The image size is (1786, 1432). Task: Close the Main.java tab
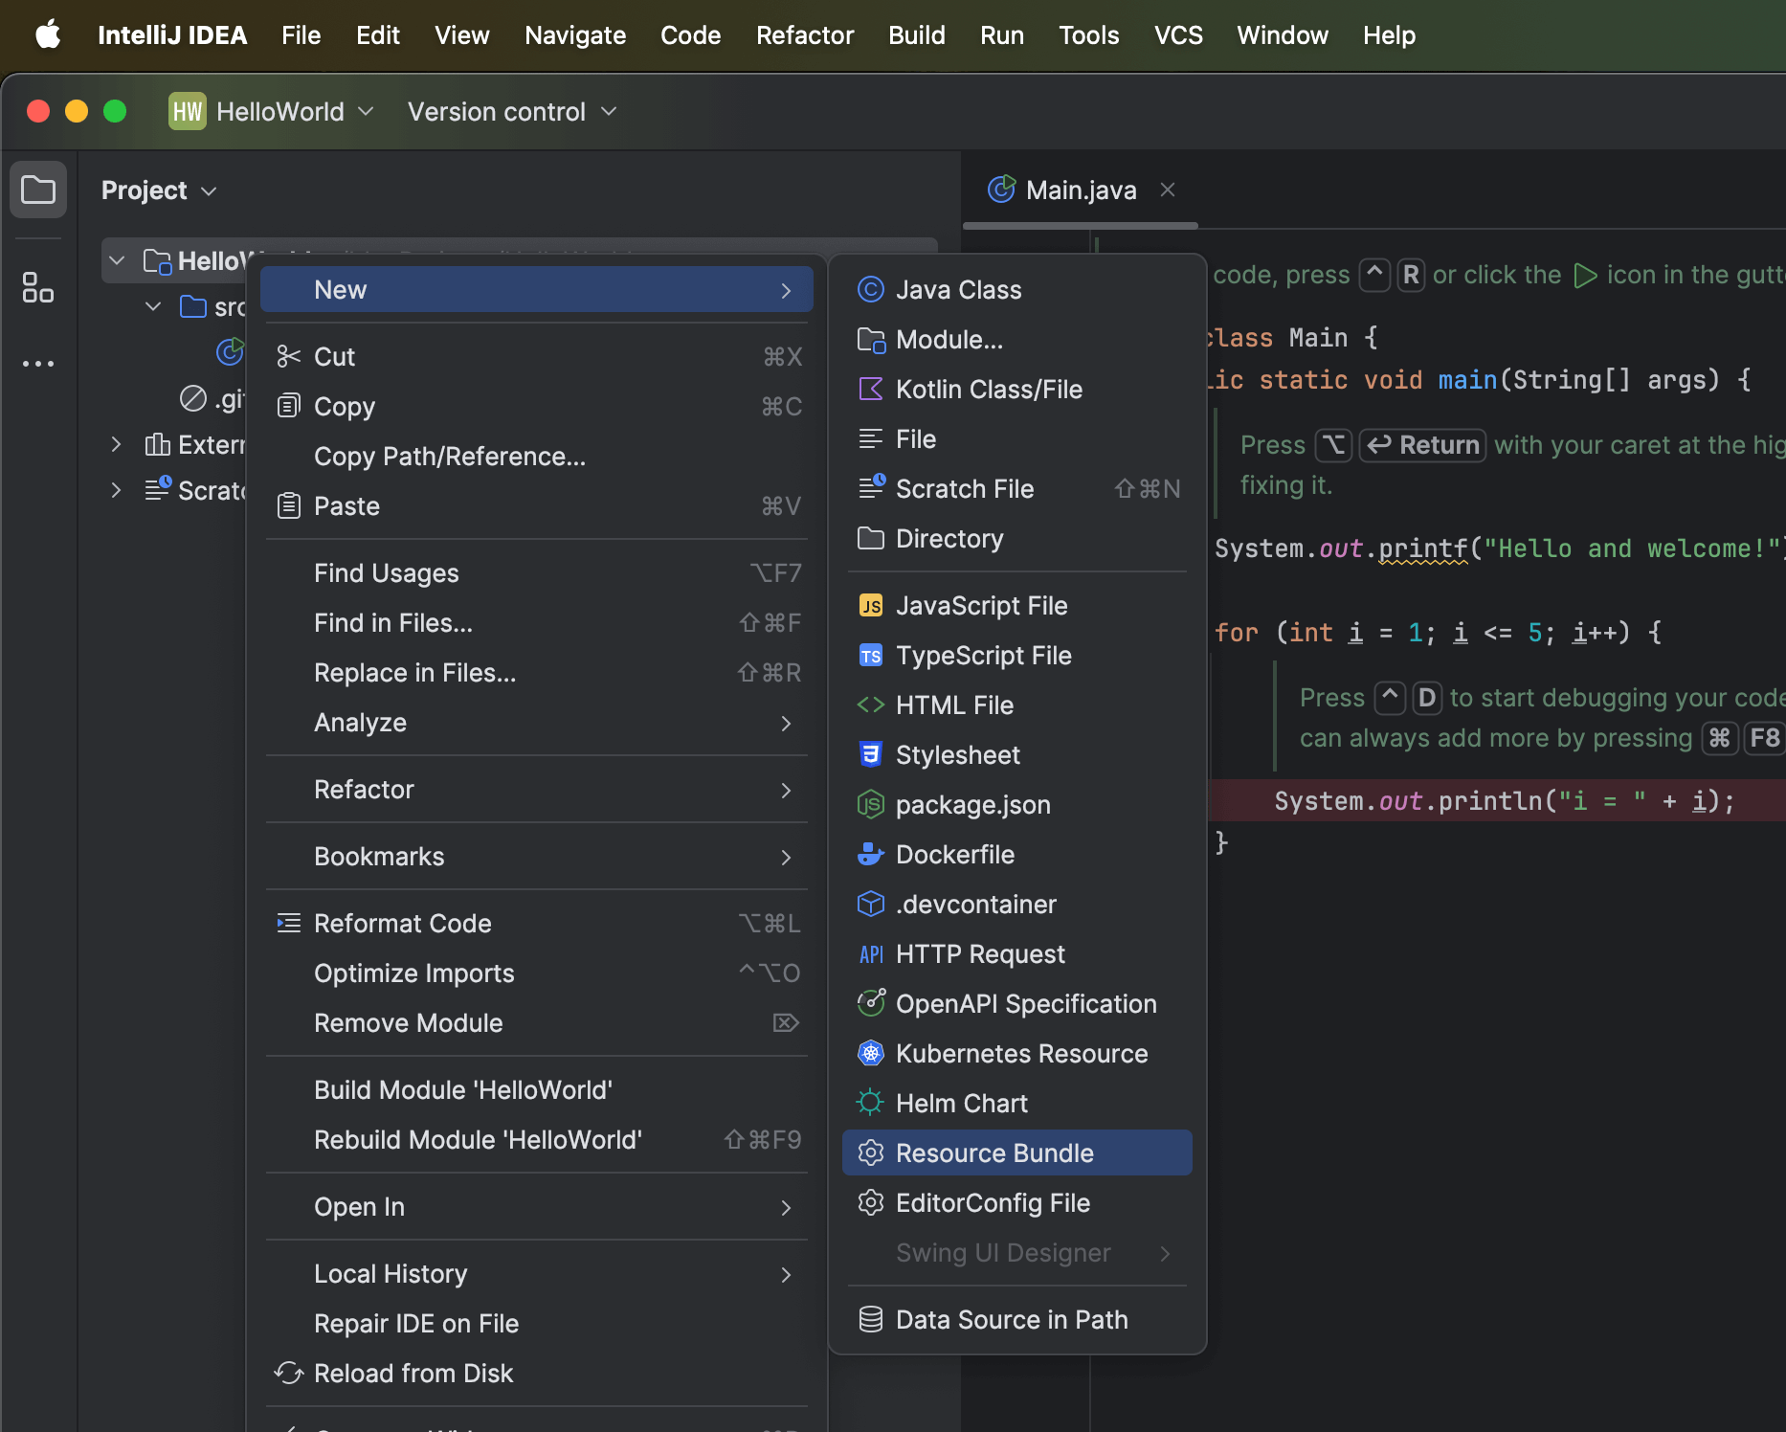coord(1168,190)
